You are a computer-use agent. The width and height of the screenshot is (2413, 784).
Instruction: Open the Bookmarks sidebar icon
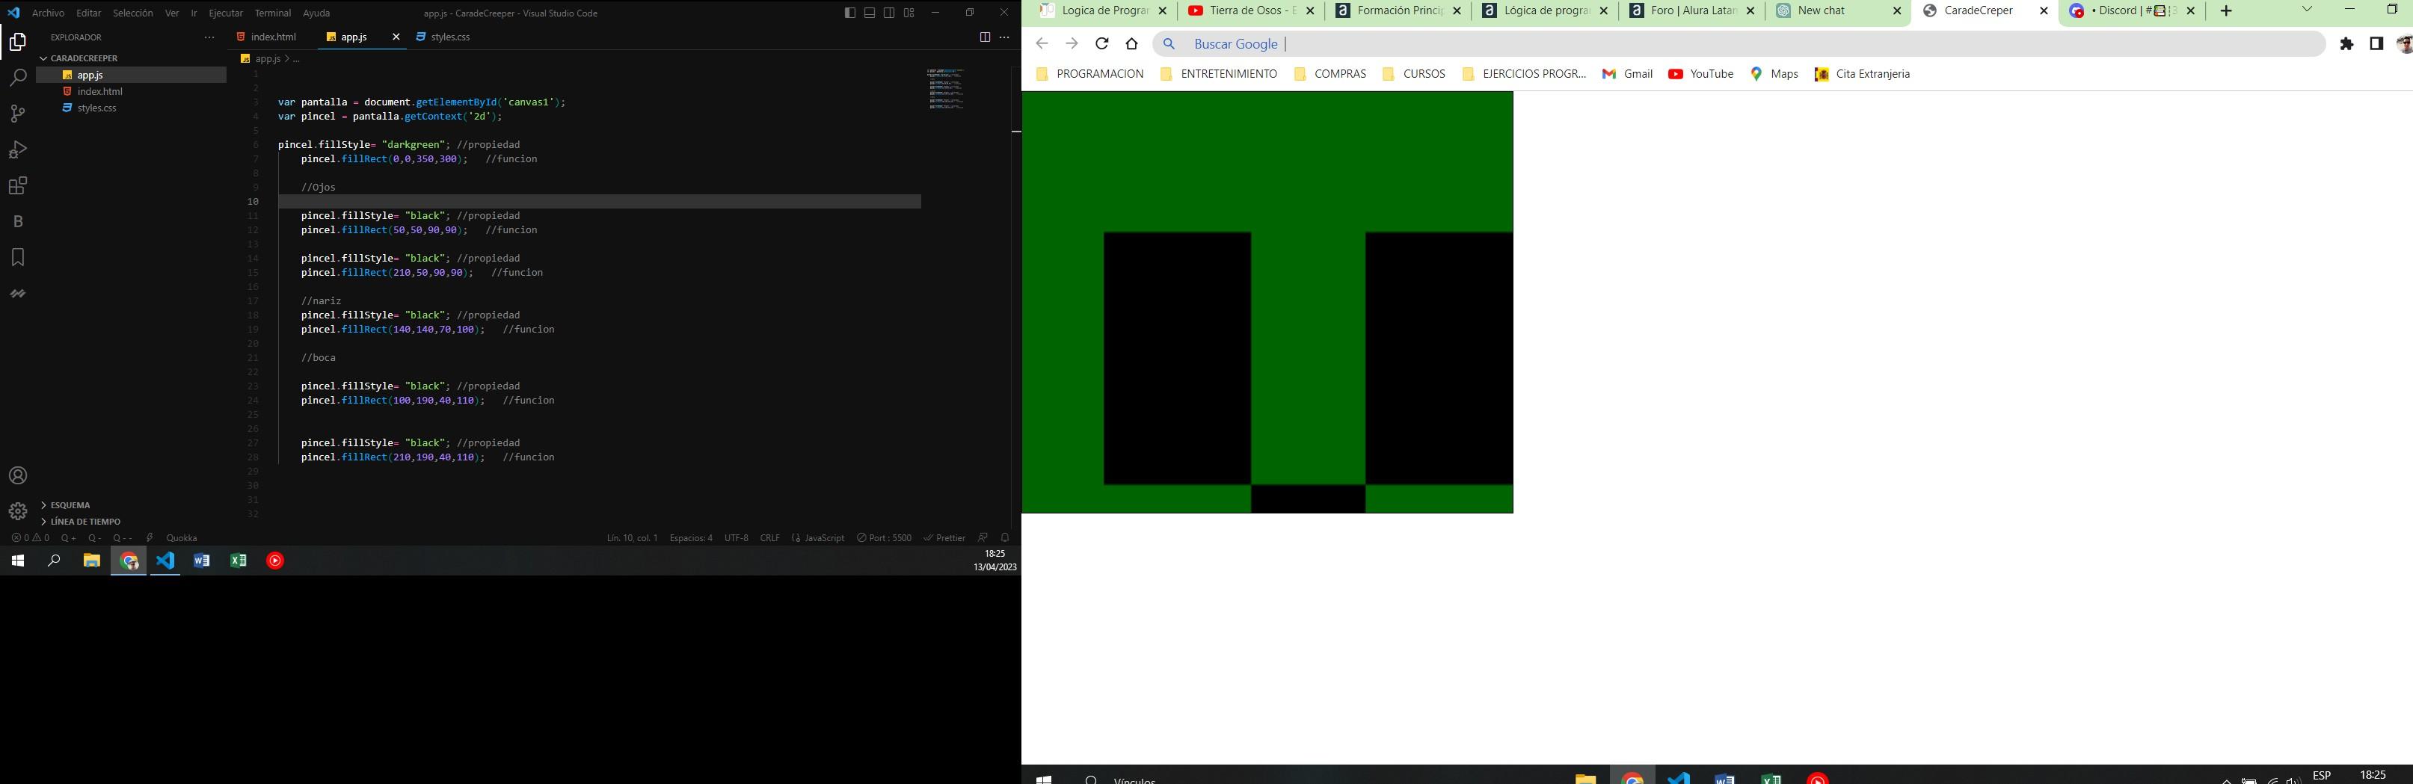tap(18, 258)
